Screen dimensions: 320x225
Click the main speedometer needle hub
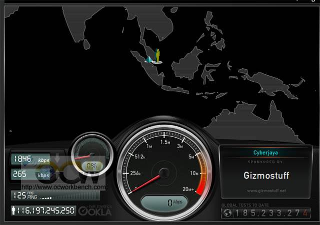(164, 173)
